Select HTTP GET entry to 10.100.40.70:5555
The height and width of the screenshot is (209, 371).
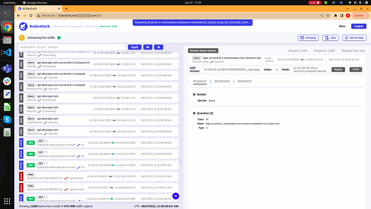pos(99,143)
